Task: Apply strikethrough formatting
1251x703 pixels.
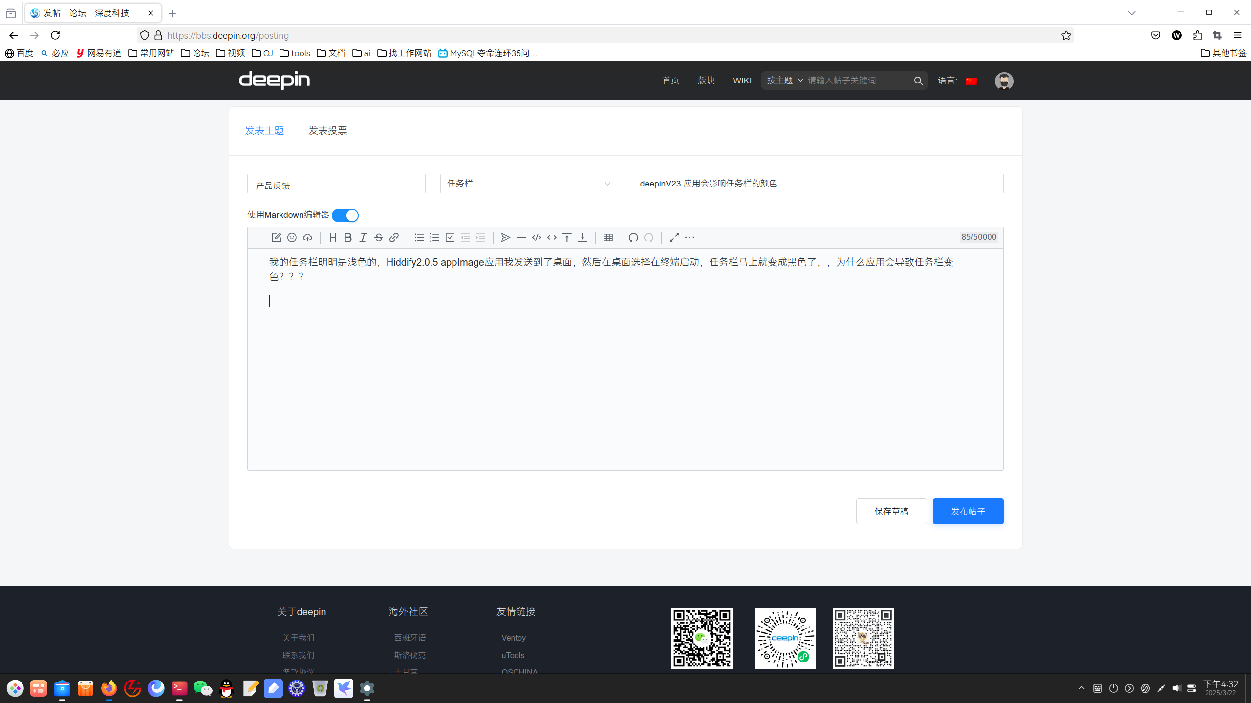Action: click(x=379, y=237)
